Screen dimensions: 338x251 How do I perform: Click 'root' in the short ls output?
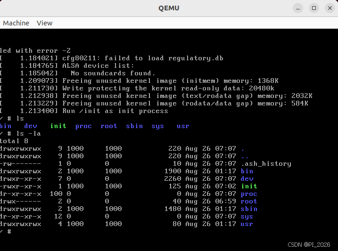109,126
